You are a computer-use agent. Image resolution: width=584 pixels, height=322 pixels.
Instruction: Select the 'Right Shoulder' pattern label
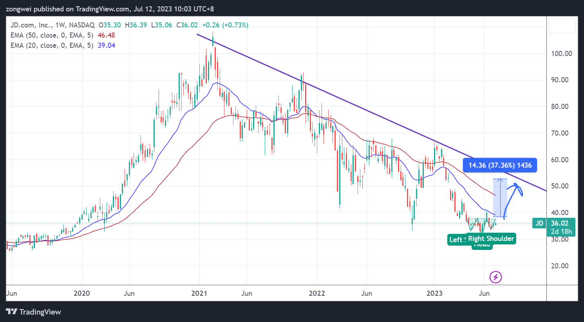click(491, 239)
